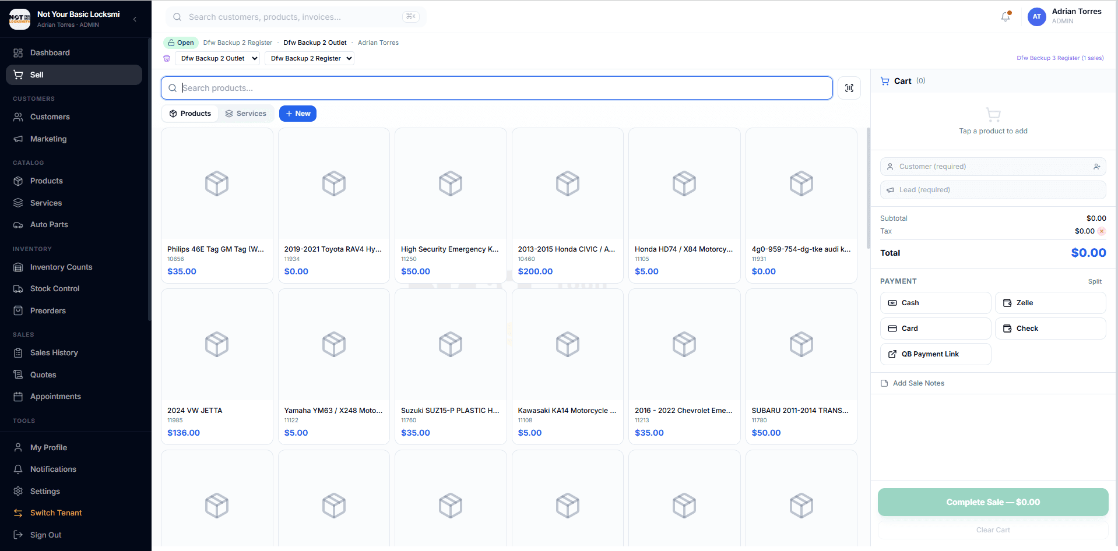Select Quotes from the sidebar menu

(43, 375)
